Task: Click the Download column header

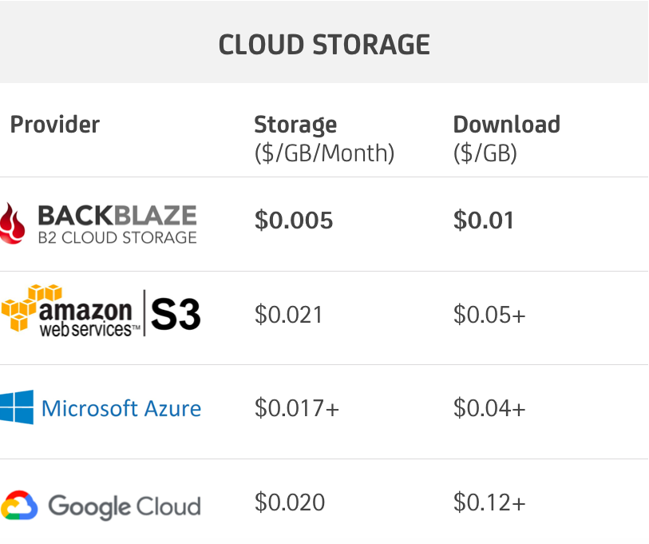Action: pos(507,139)
